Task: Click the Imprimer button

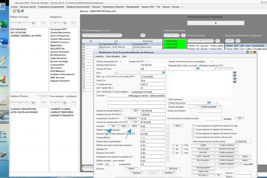Action: (137, 173)
